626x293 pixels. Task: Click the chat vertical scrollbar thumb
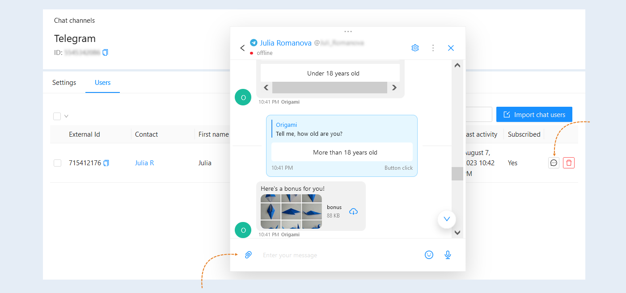457,173
